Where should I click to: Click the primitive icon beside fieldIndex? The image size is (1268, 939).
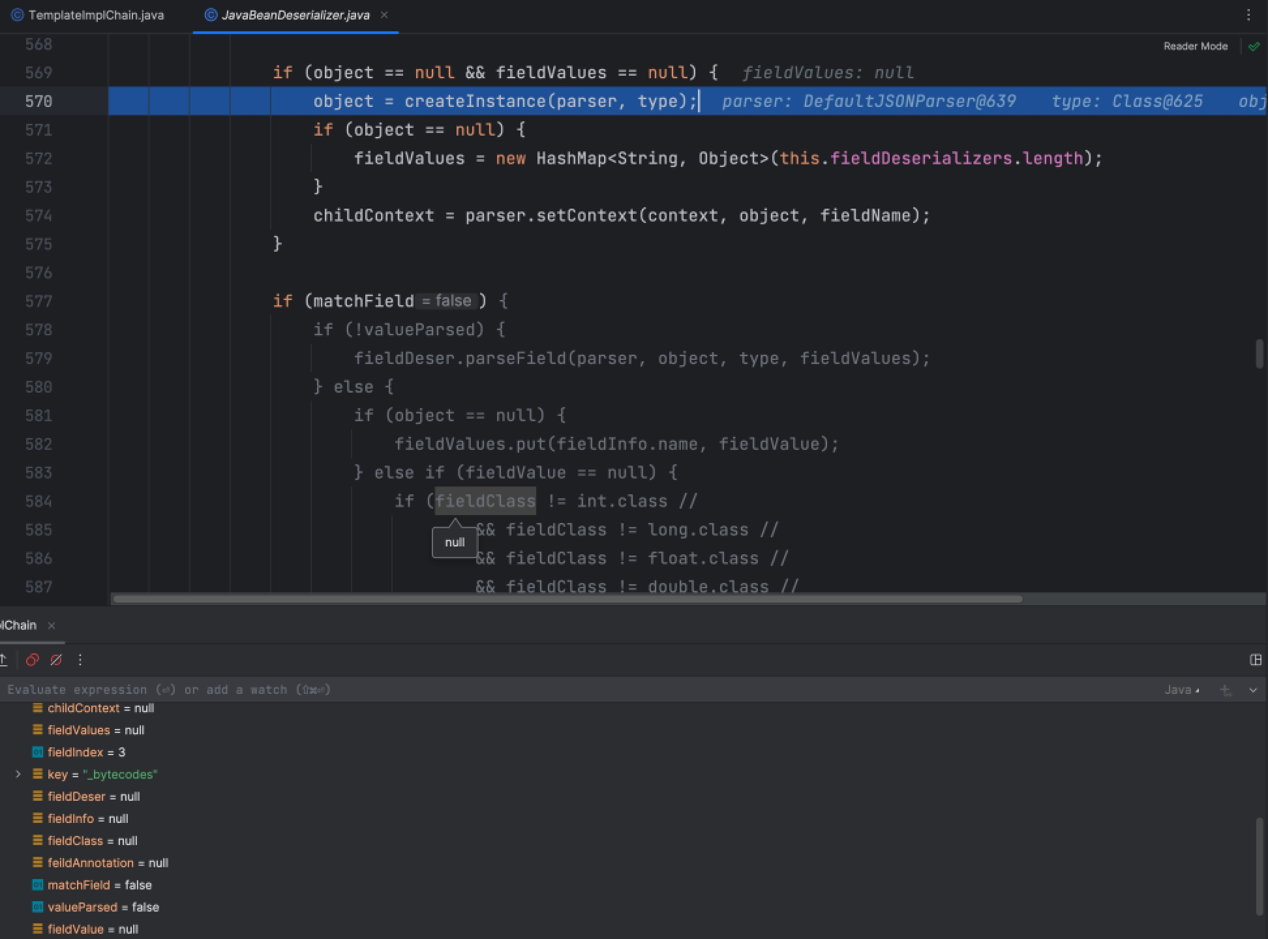[x=38, y=753]
